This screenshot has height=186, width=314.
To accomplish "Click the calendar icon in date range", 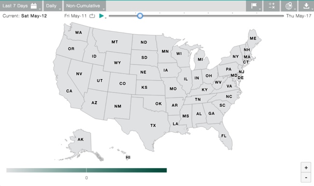I will pos(34,6).
